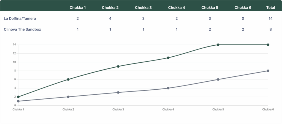Viewport: 282px width, 124px height.
Task: Click the 14 label on the y-axis
Action: [x=14, y=45]
